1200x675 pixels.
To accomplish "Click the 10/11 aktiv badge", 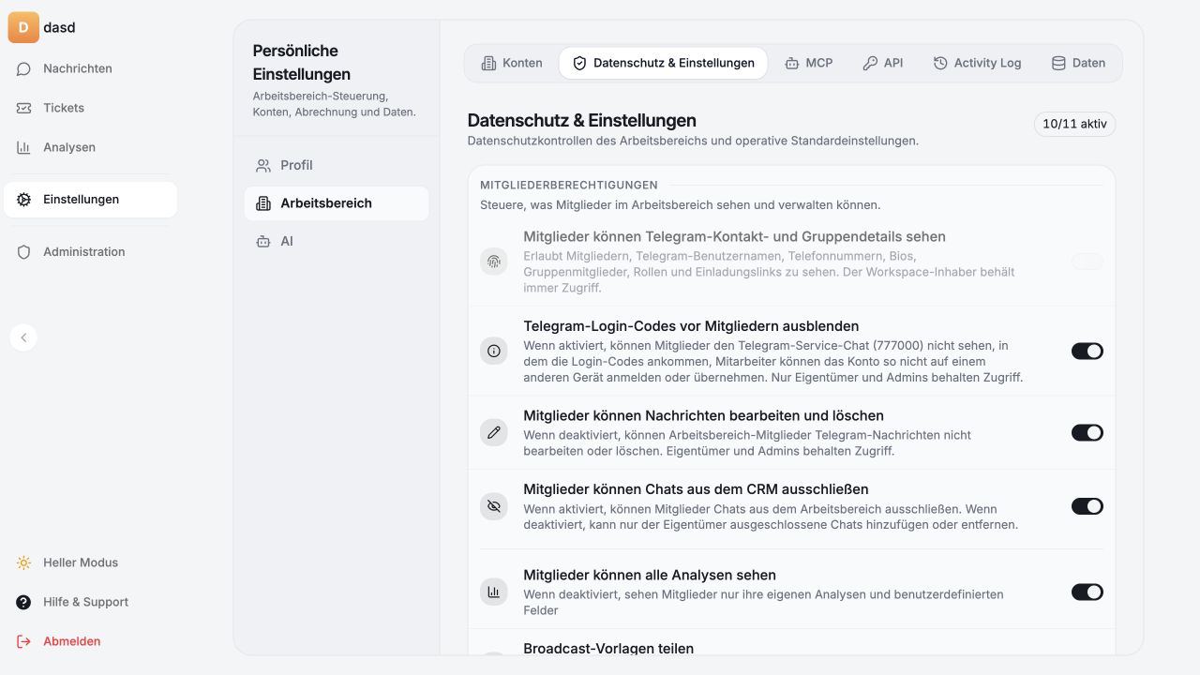I will [x=1074, y=124].
